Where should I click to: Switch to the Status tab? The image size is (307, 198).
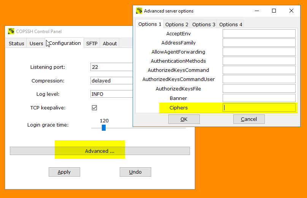[16, 43]
